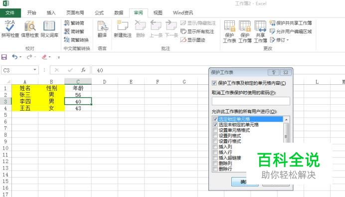Enable 设置单元格格式 permission
The image size is (345, 197).
(215, 130)
